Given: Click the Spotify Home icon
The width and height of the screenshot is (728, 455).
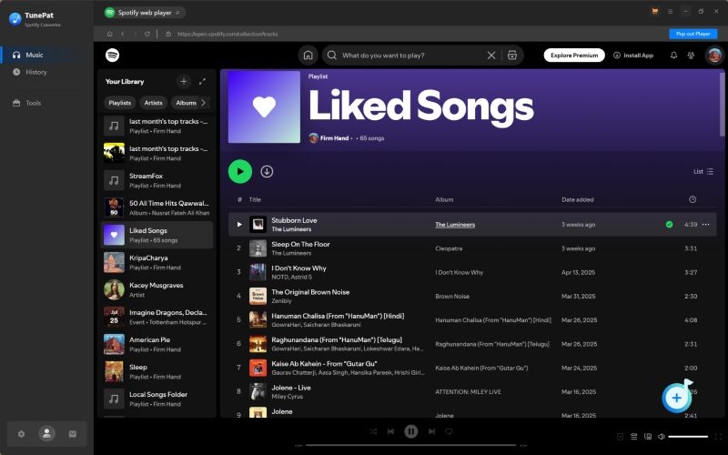Looking at the screenshot, I should (308, 56).
